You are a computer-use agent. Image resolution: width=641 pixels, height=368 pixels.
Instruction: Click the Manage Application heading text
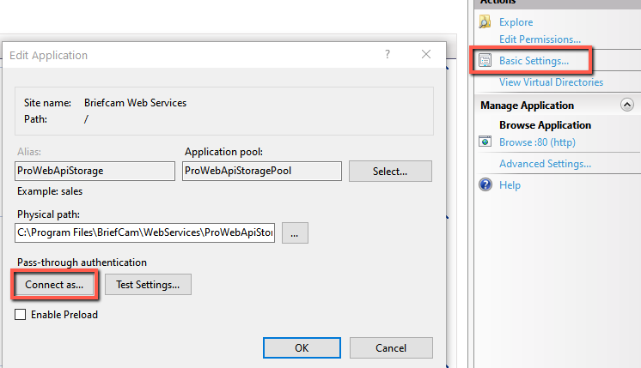(527, 106)
